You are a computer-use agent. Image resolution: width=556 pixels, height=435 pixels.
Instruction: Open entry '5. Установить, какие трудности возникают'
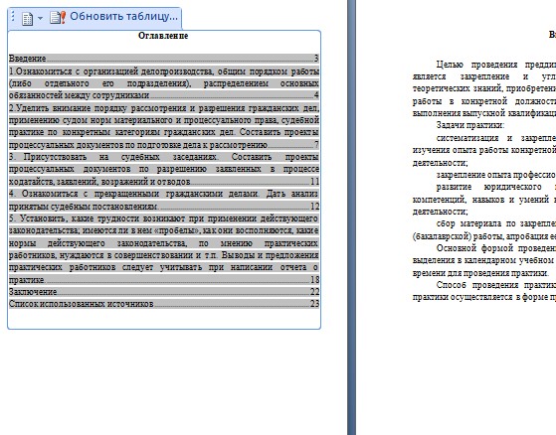pyautogui.click(x=164, y=249)
